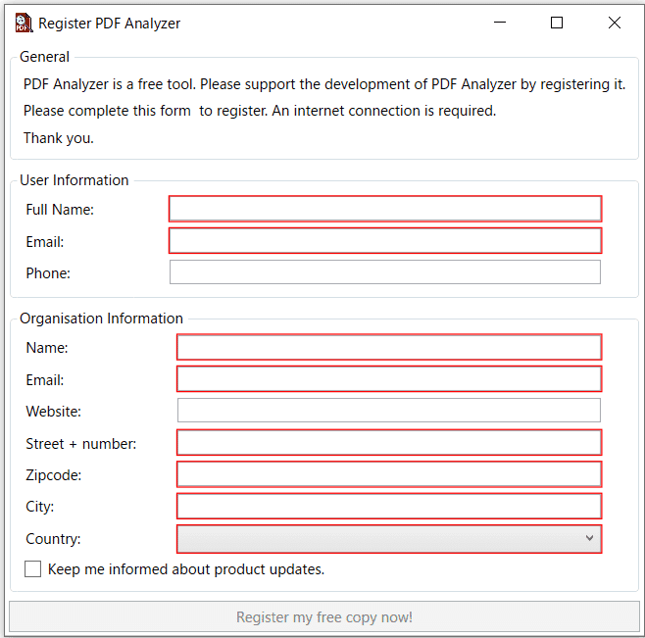Click the 'Register PDF Analyzer' window title
The width and height of the screenshot is (645, 638).
coord(109,24)
